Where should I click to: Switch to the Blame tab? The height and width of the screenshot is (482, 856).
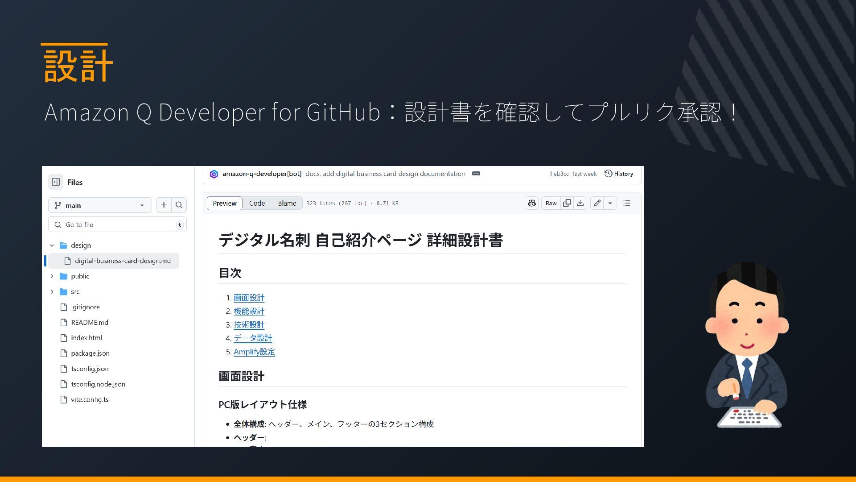tap(287, 203)
